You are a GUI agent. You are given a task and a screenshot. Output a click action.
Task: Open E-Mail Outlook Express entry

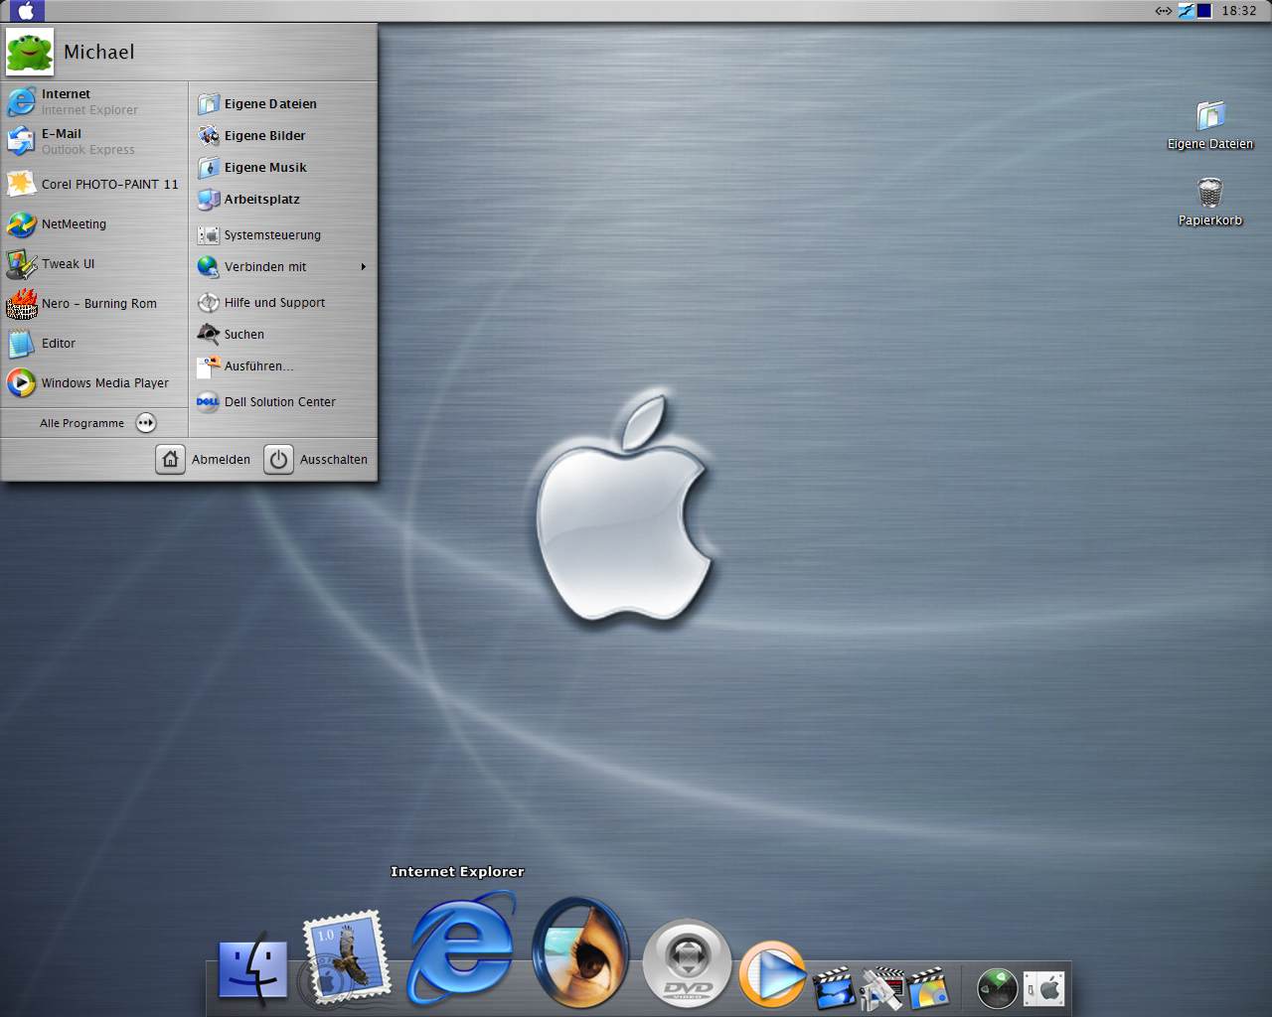click(95, 141)
